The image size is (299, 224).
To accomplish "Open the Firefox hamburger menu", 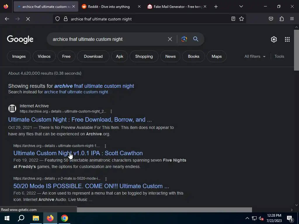I will [292, 19].
